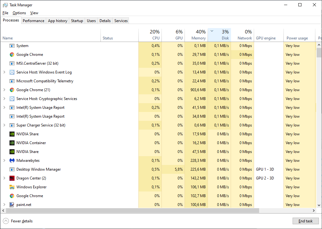Click the horizontal scrollbar right arrow
Viewport: 322px width, 229px height.
(314, 211)
